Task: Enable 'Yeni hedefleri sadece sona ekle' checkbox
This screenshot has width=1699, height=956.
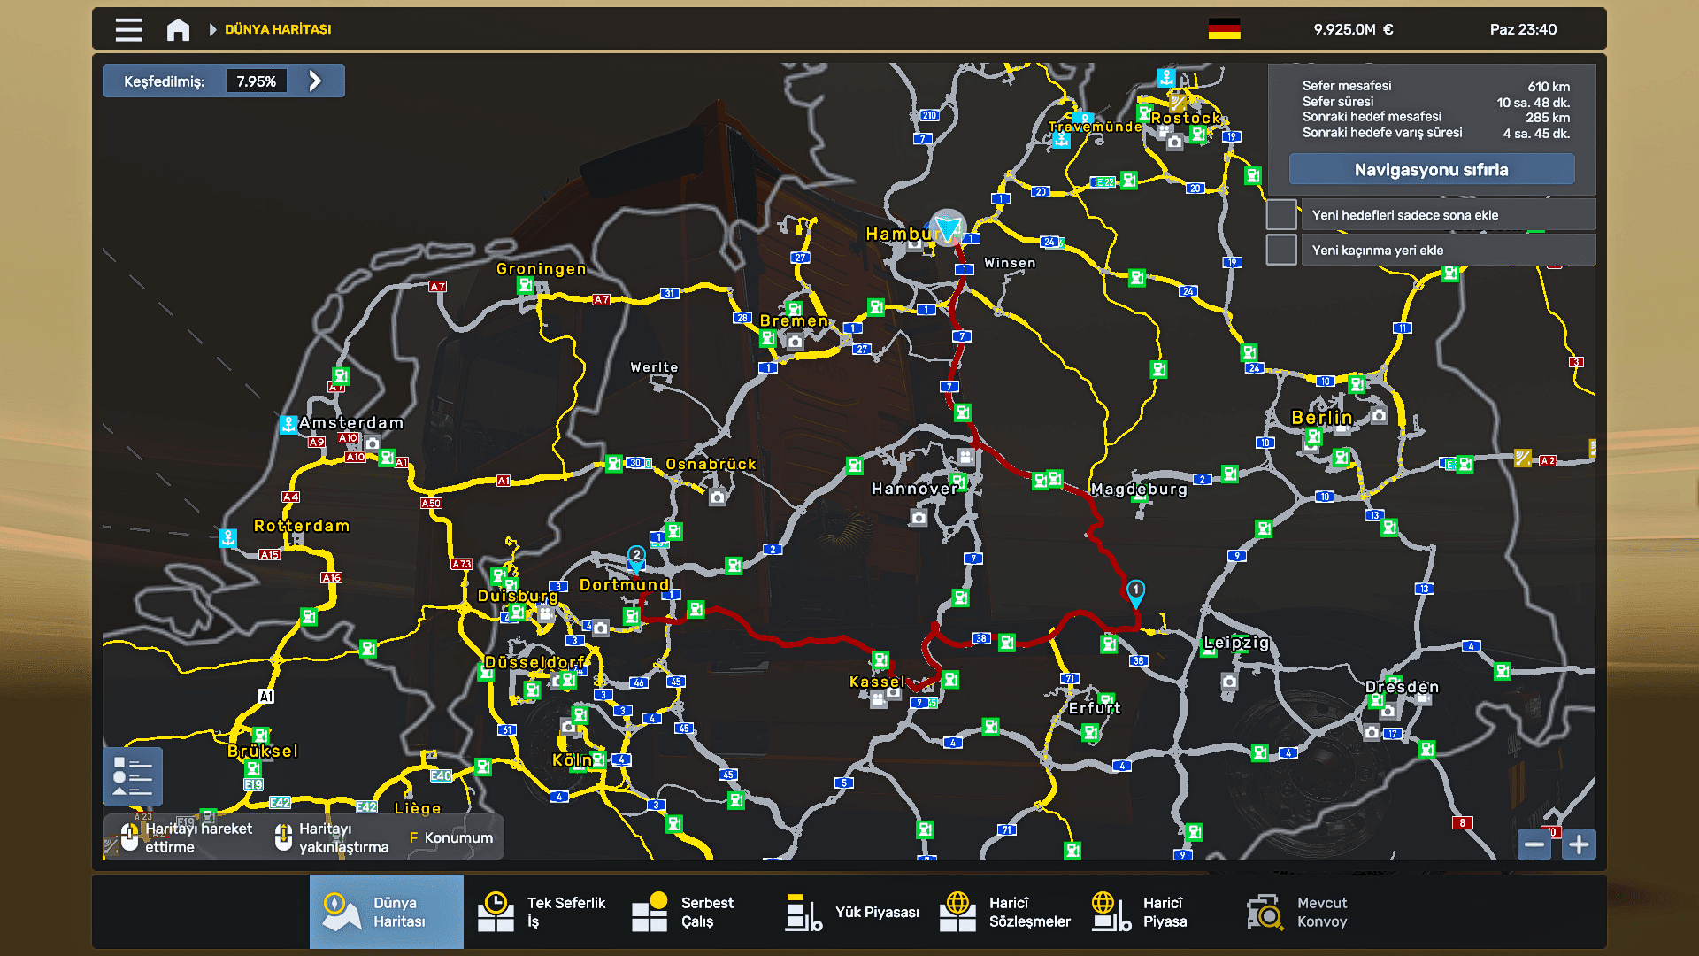Action: coord(1281,215)
